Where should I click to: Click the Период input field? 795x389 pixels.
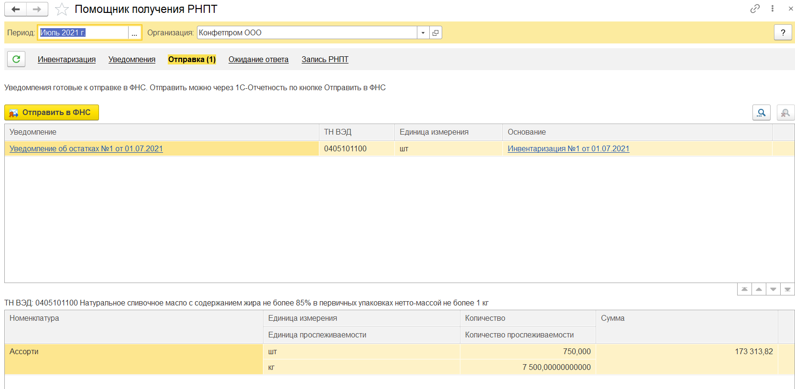[x=83, y=32]
